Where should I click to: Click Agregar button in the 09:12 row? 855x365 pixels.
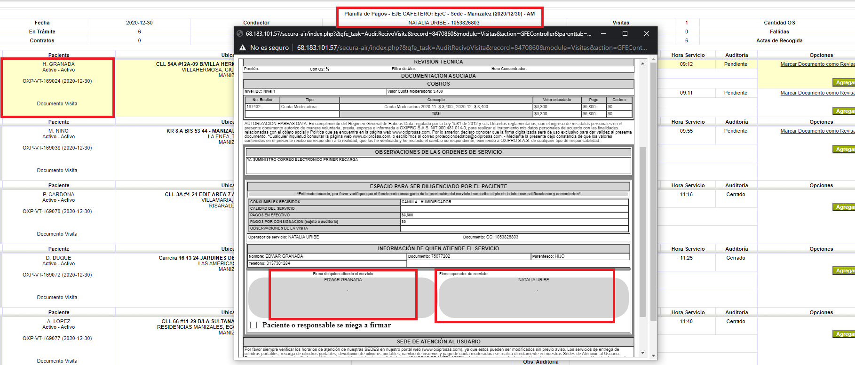coord(844,82)
